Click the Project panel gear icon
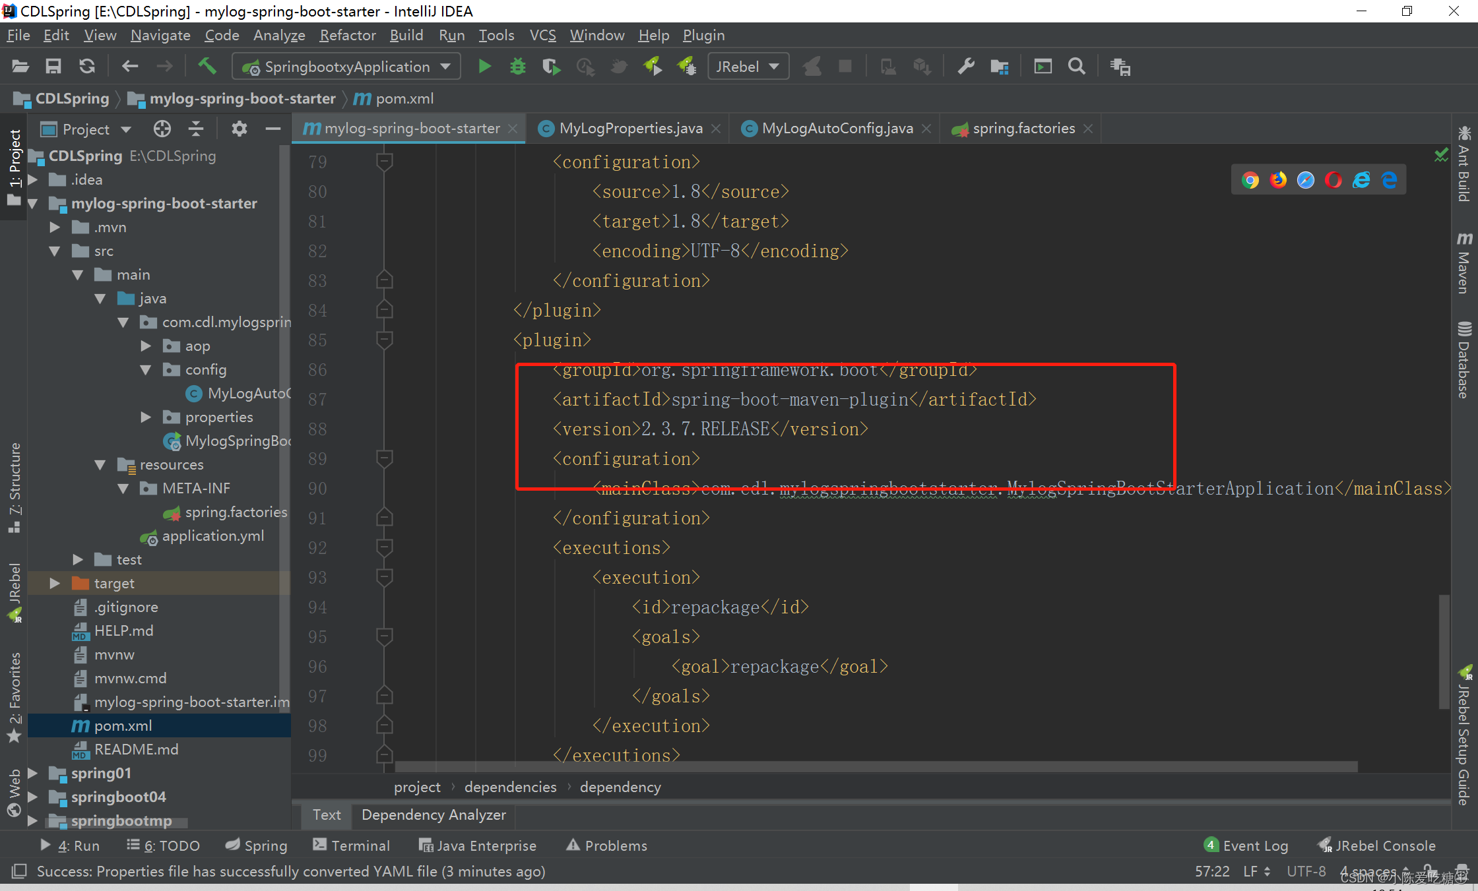 coord(239,129)
